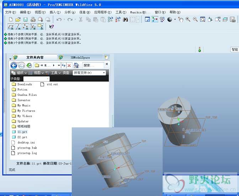Open a file with the Open folder icon
This screenshot has width=239, height=196.
pos(18,19)
